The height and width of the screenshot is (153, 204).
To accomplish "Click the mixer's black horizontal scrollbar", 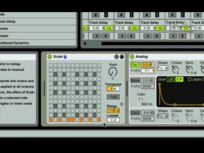I will [153, 43].
